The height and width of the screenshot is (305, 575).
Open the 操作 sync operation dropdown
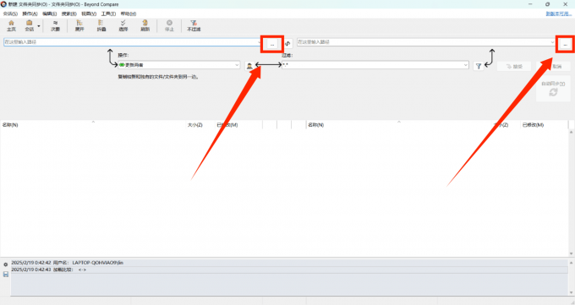[179, 65]
